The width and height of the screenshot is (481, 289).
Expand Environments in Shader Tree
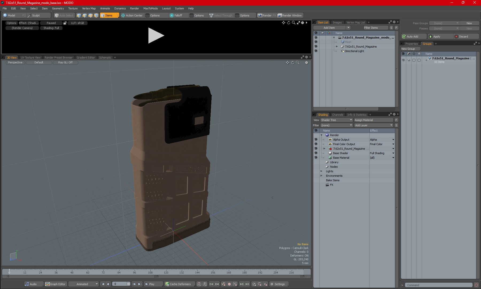[321, 176]
